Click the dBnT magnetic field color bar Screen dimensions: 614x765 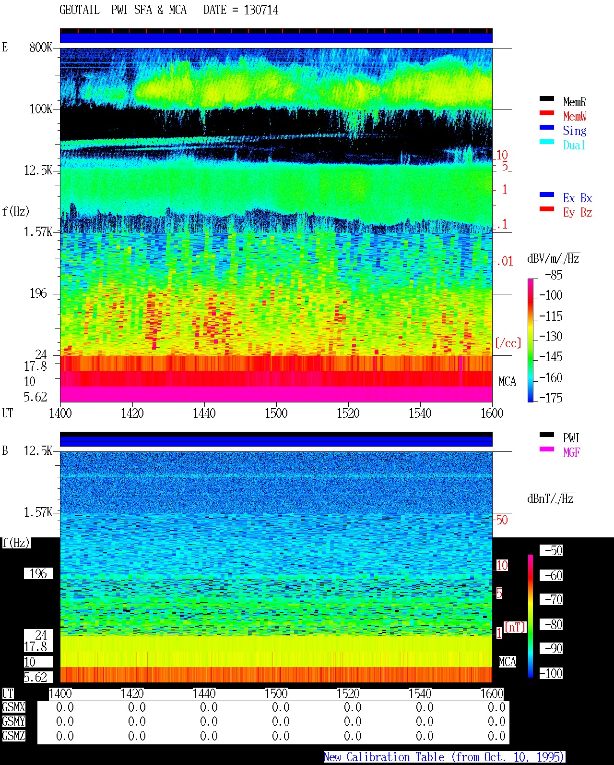tap(531, 616)
